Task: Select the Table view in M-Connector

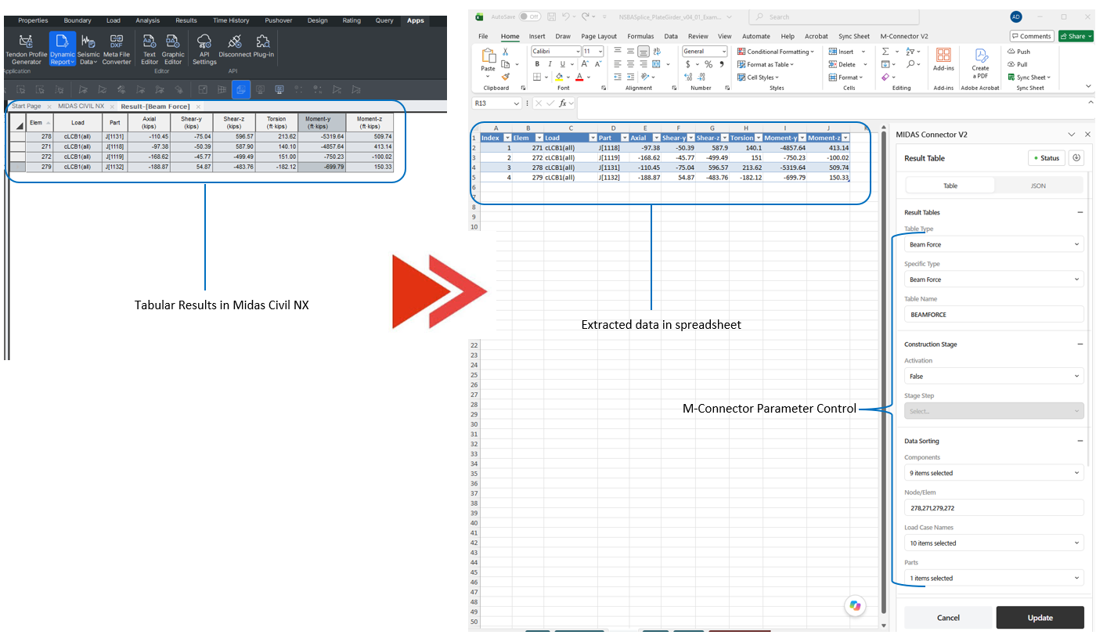Action: click(x=950, y=186)
